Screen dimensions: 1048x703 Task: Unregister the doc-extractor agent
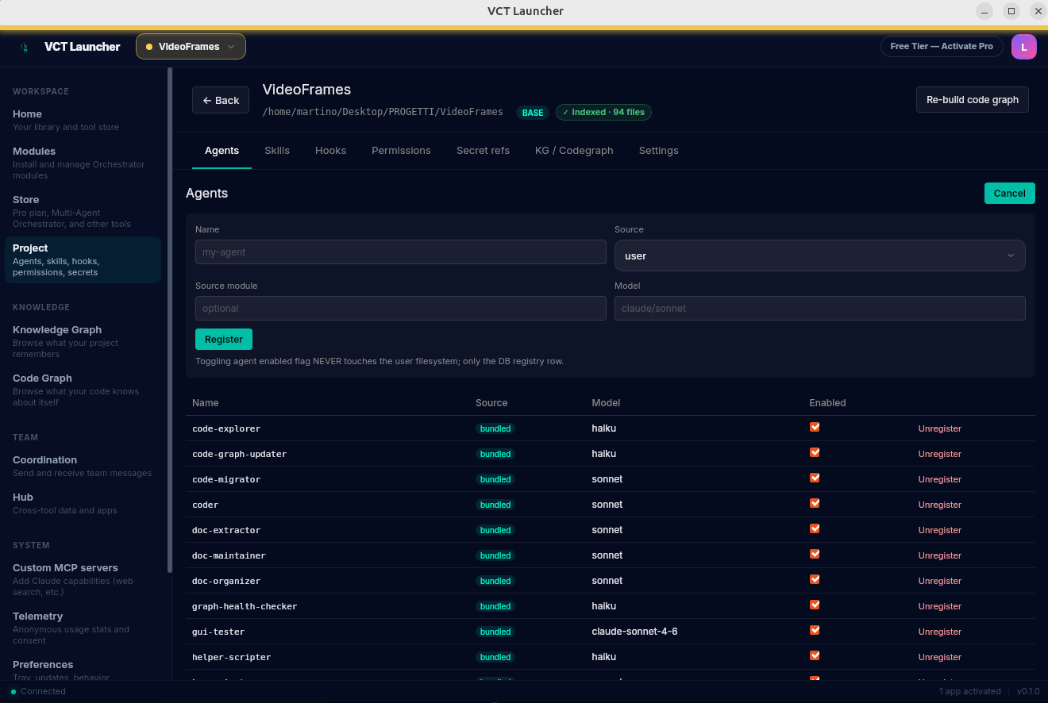(939, 530)
